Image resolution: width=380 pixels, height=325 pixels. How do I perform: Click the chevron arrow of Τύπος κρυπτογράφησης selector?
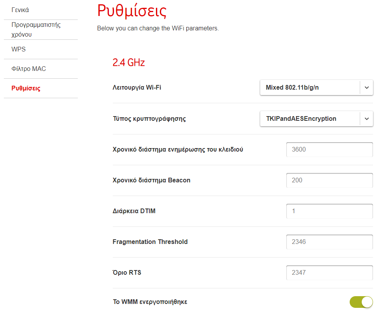(x=367, y=118)
